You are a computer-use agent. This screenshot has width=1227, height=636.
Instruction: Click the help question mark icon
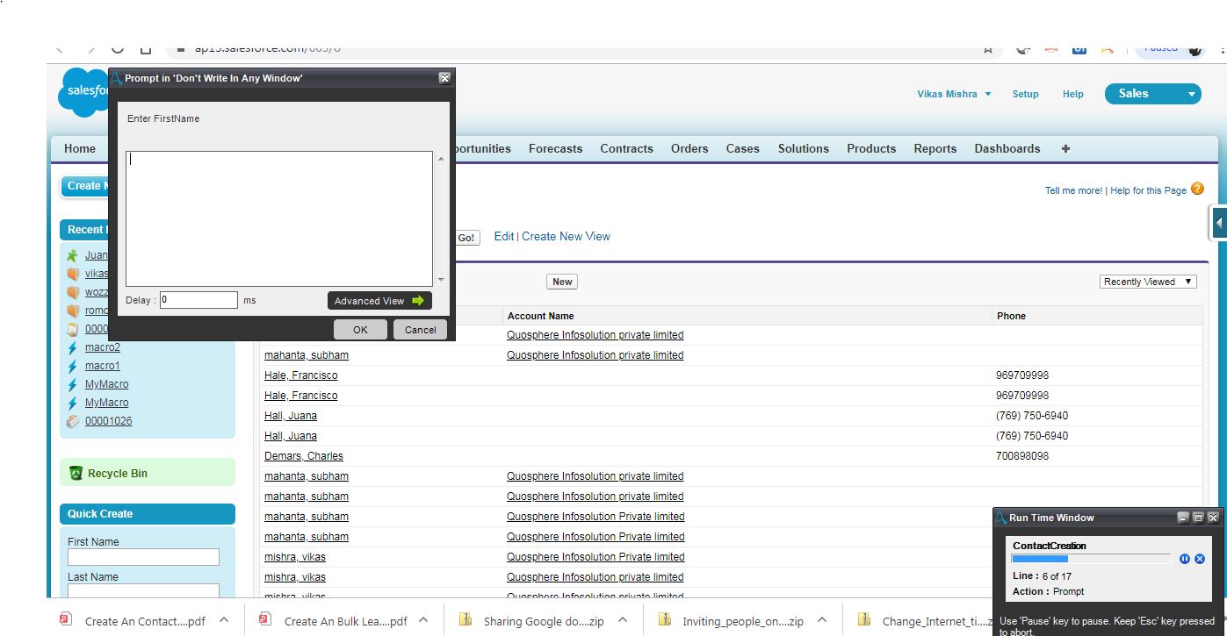[x=1197, y=189]
